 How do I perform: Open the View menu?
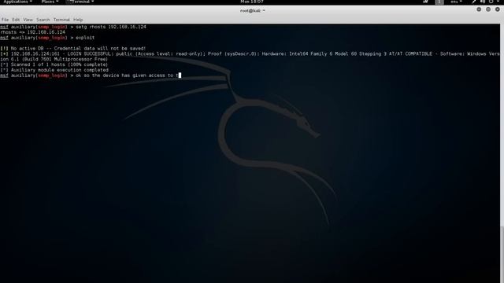[x=28, y=20]
